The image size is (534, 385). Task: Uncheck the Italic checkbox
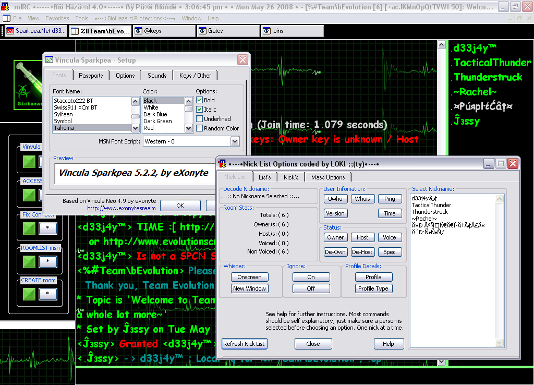(200, 110)
